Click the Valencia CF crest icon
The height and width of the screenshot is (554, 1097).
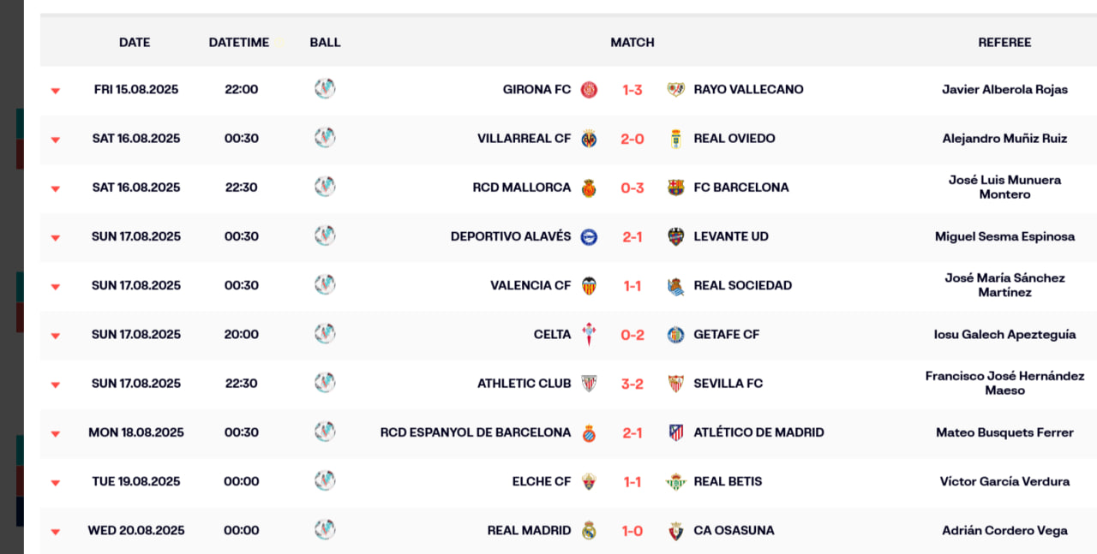click(x=589, y=286)
